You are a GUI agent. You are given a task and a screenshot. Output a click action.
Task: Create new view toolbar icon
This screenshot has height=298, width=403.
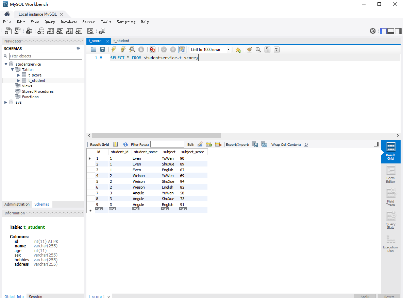tap(60, 31)
